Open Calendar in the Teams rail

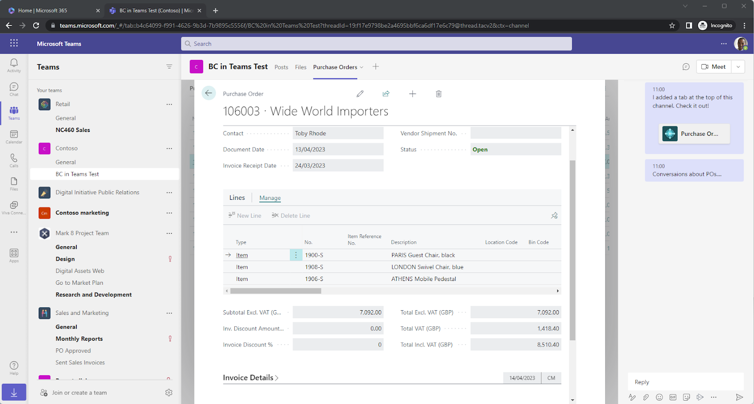14,137
